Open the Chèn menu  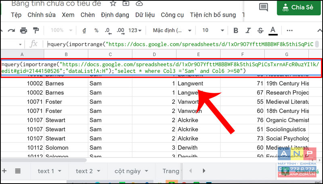point(88,15)
